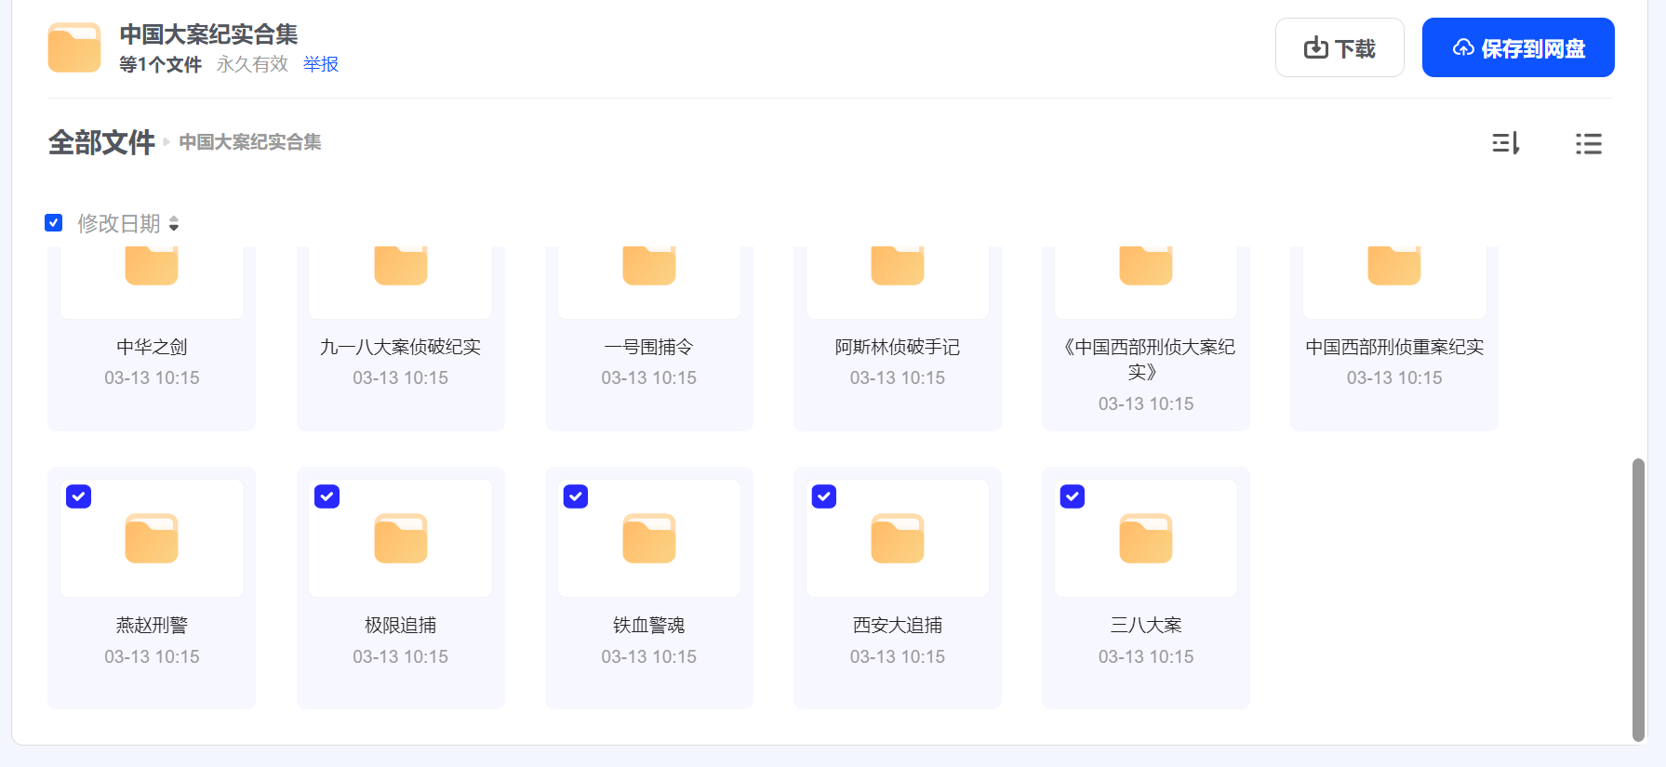The width and height of the screenshot is (1666, 767).
Task: Click the 下载 button
Action: point(1339,47)
